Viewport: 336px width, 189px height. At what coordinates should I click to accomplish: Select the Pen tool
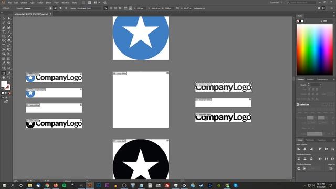click(4, 28)
